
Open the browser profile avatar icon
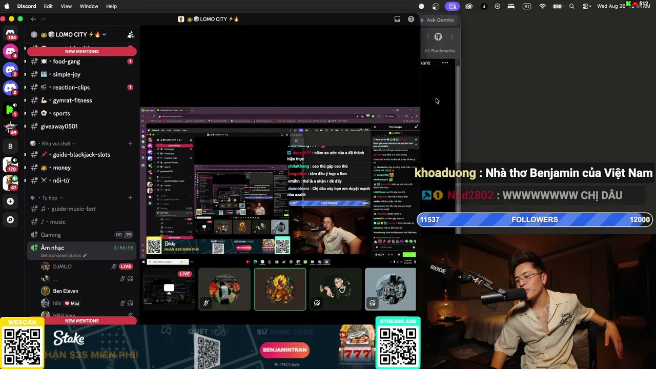(438, 36)
